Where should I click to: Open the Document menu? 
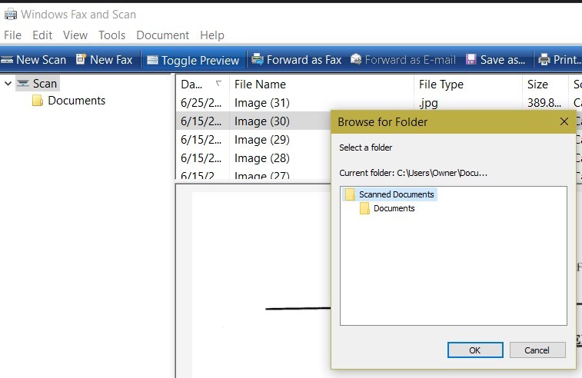pyautogui.click(x=162, y=35)
